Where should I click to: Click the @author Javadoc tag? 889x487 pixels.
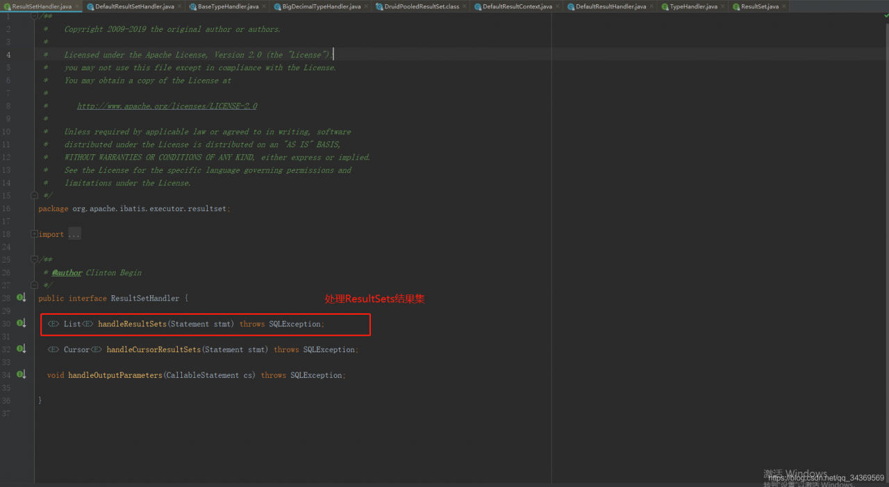point(67,273)
